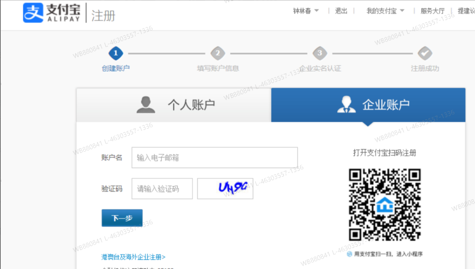Select step 1 diamond icon

point(116,53)
